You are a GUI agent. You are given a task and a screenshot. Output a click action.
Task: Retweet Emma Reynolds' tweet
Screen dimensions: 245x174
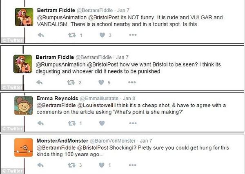(72, 123)
